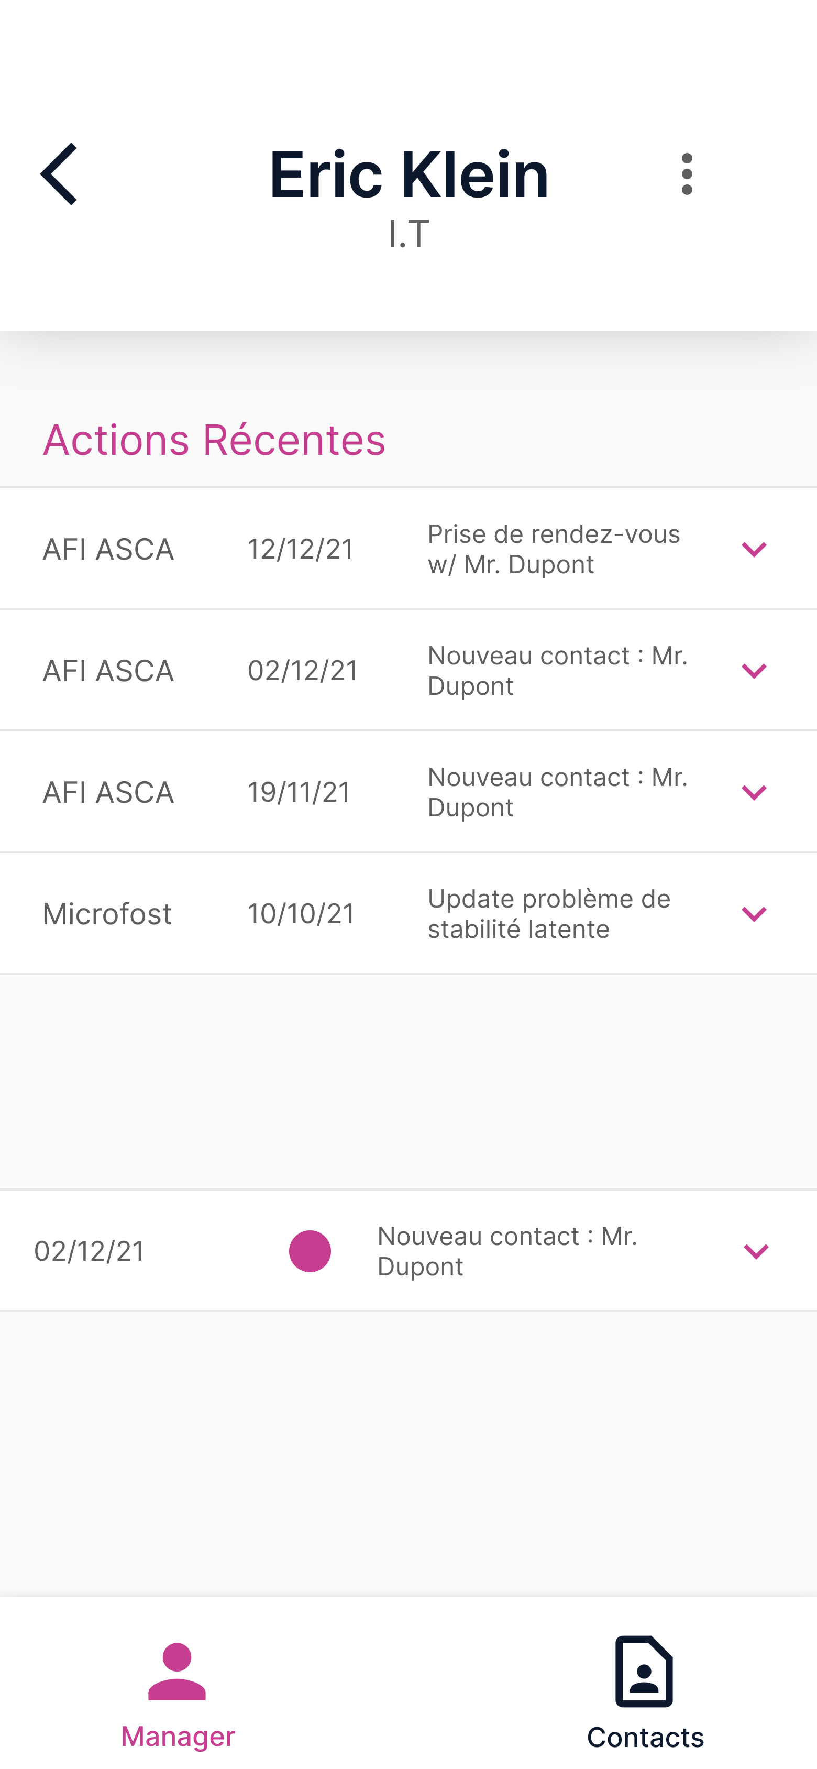Expand the bottom Nouveau contact entry
The height and width of the screenshot is (1769, 817).
pyautogui.click(x=756, y=1251)
